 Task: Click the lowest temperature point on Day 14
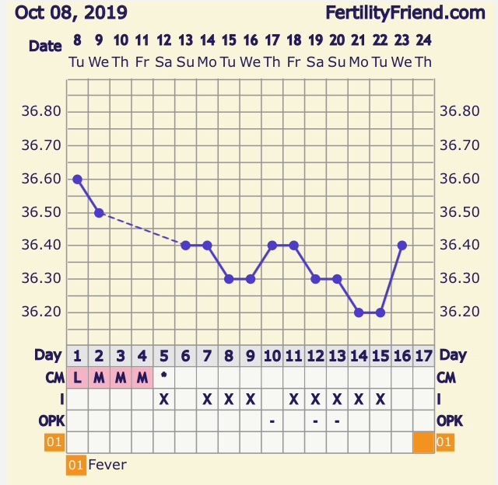[359, 312]
